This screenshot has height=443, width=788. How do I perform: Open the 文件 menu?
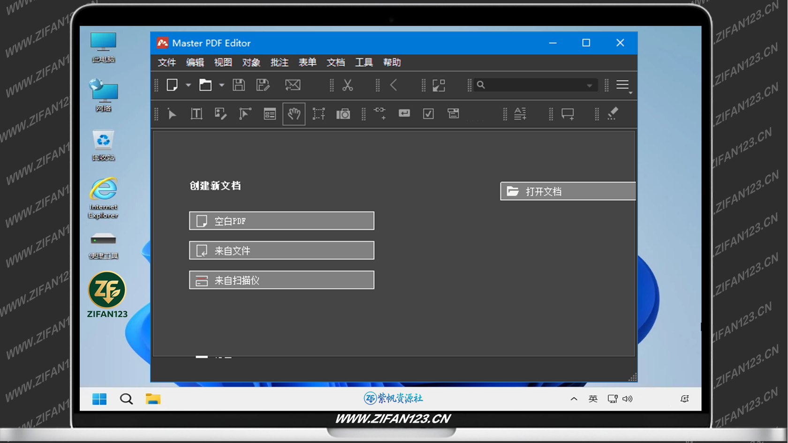[167, 62]
